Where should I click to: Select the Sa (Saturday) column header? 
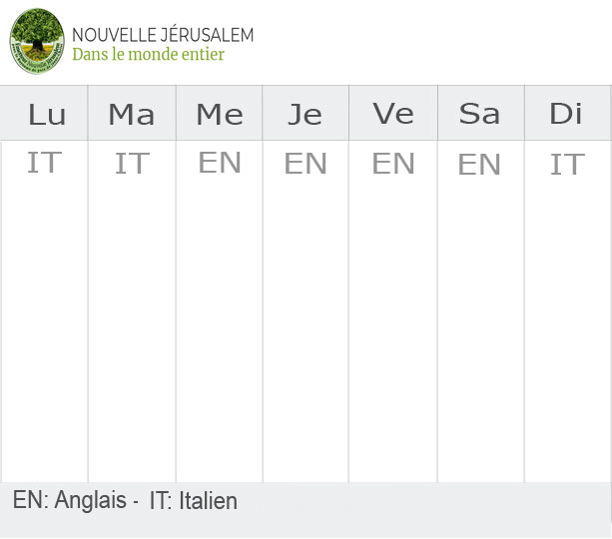click(x=479, y=114)
